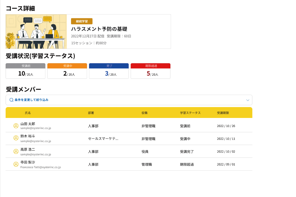Click the truncated セールスマーケテ... department cell

click(103, 138)
